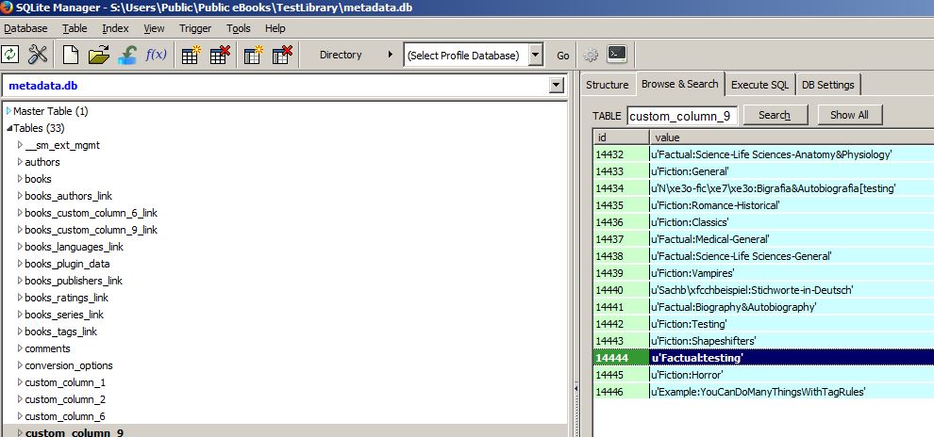Viewport: 934px width, 437px height.
Task: Click the Search button
Action: [x=775, y=115]
